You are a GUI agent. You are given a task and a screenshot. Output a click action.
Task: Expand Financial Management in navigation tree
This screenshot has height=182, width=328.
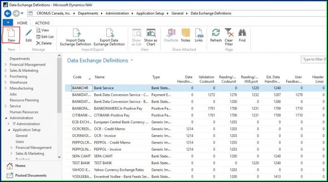click(x=6, y=65)
